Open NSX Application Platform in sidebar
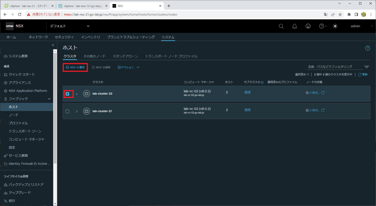Viewport: 376px width, 206px height. pyautogui.click(x=28, y=91)
